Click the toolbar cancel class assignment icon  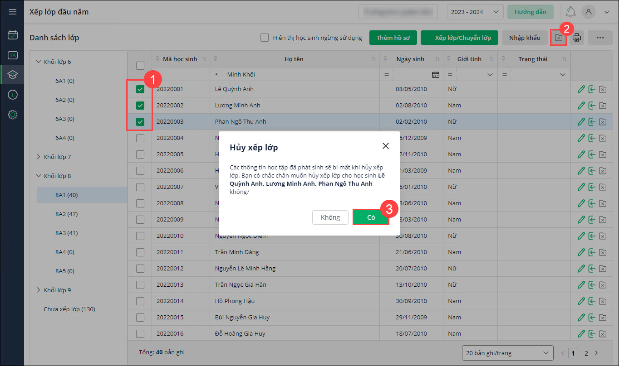coord(559,38)
